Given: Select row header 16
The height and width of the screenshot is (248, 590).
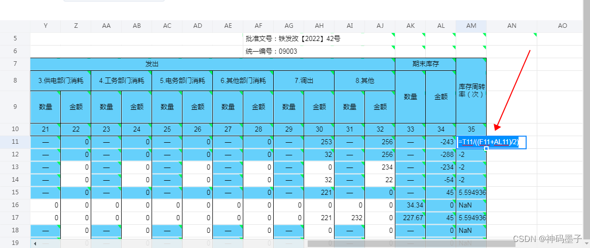Looking at the screenshot, I should click(x=15, y=205).
